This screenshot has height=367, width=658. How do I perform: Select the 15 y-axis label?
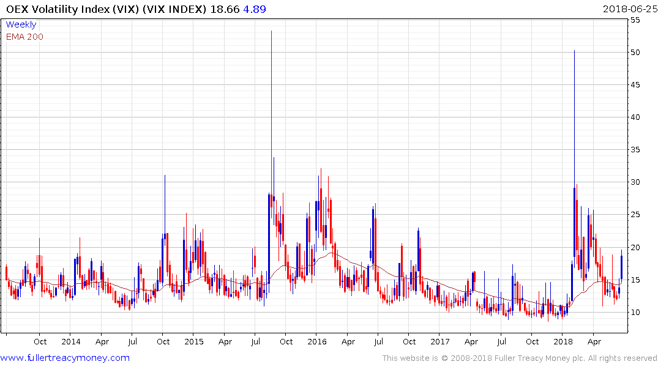tap(635, 280)
